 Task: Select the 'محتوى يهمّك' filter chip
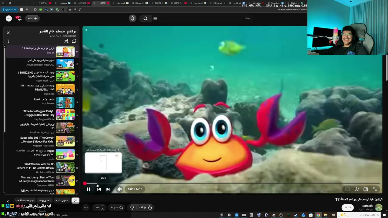(45, 200)
